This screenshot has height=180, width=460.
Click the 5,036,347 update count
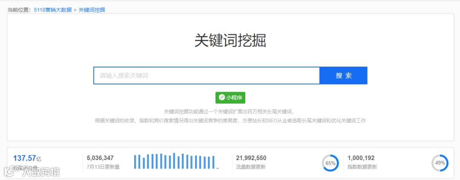(x=100, y=158)
